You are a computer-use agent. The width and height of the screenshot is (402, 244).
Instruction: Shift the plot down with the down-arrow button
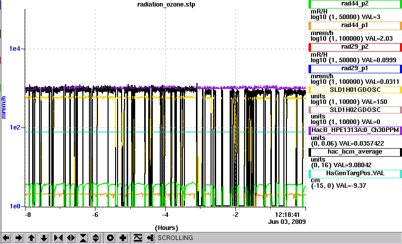click(x=44, y=238)
